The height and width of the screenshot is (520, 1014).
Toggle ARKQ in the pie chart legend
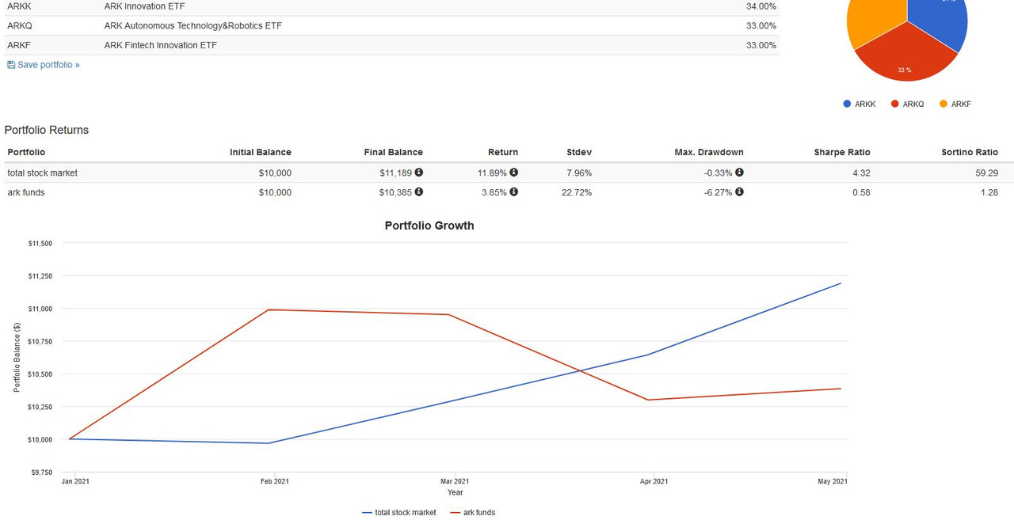point(908,104)
